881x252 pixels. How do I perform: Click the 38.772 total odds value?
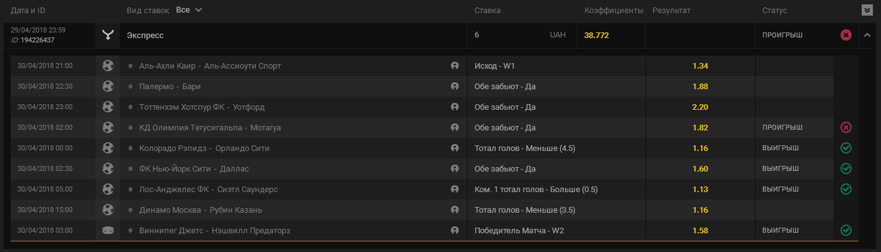point(596,36)
